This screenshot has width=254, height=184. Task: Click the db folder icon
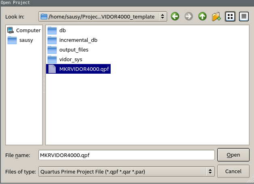point(52,31)
